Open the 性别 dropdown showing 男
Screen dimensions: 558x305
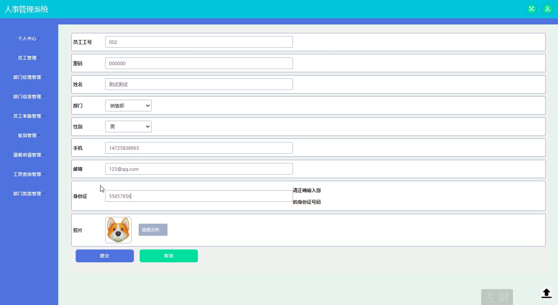pyautogui.click(x=128, y=127)
